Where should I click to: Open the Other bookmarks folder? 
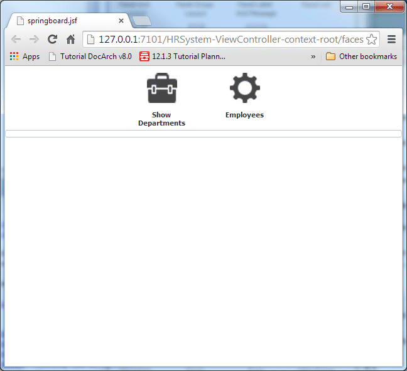click(x=361, y=56)
